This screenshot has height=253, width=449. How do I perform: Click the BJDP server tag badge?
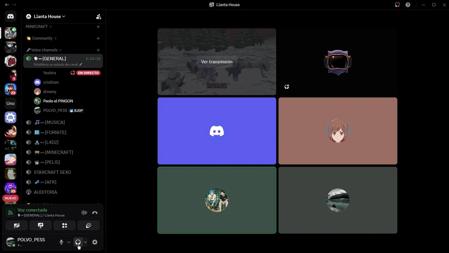coord(76,110)
